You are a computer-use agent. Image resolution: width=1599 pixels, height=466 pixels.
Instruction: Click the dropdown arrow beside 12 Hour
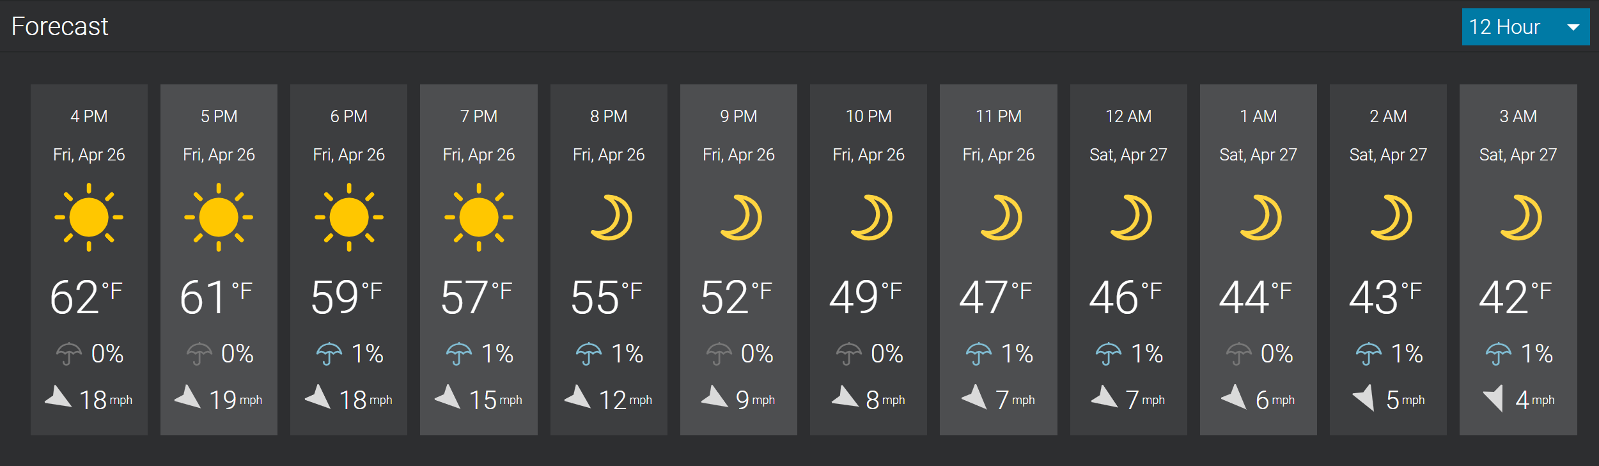1573,27
